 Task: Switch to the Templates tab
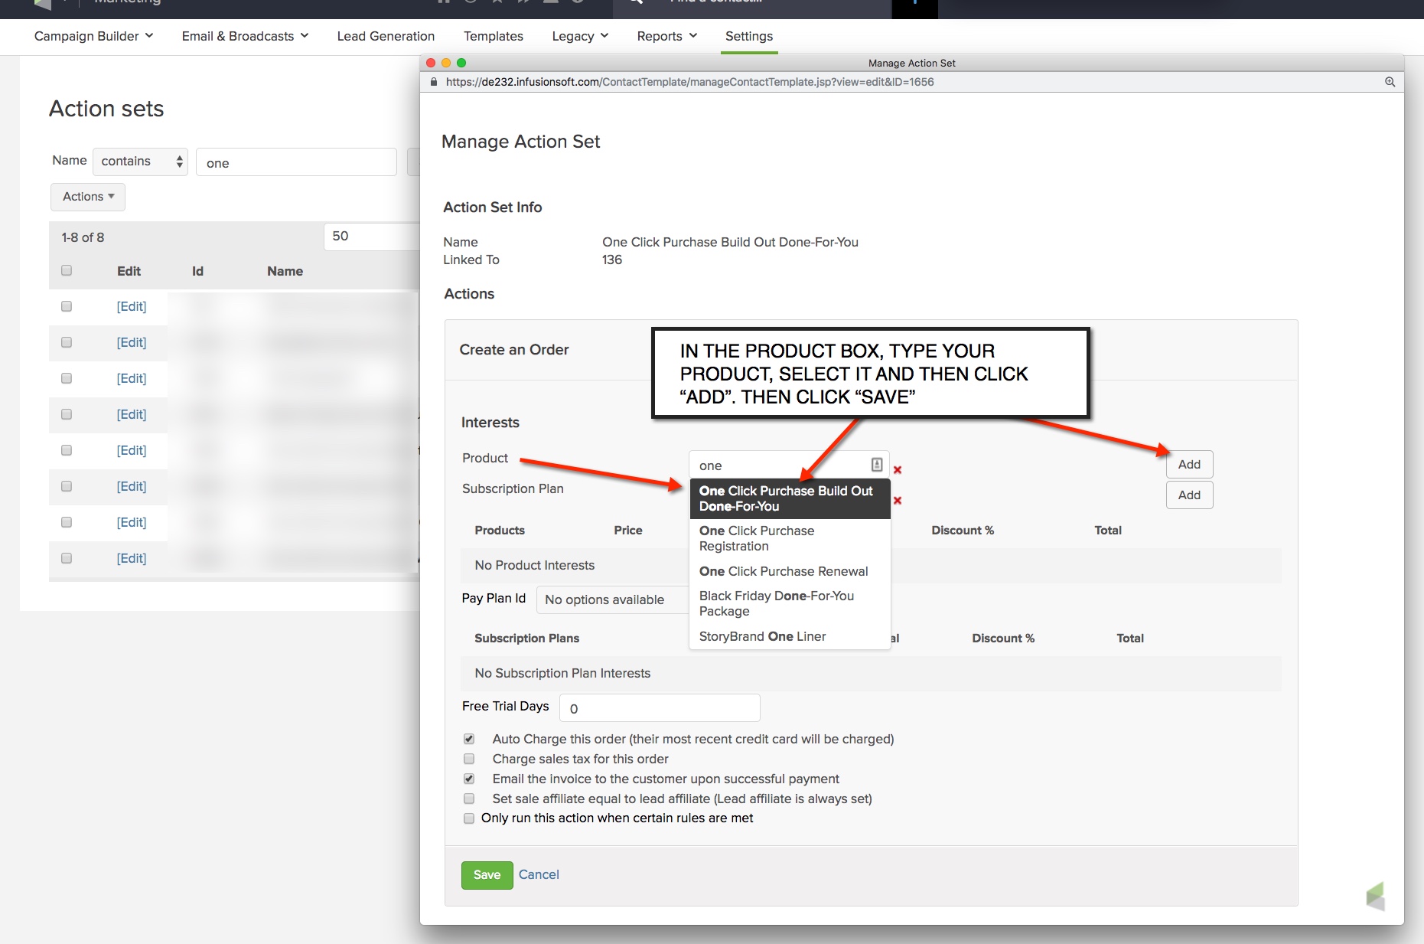(494, 36)
